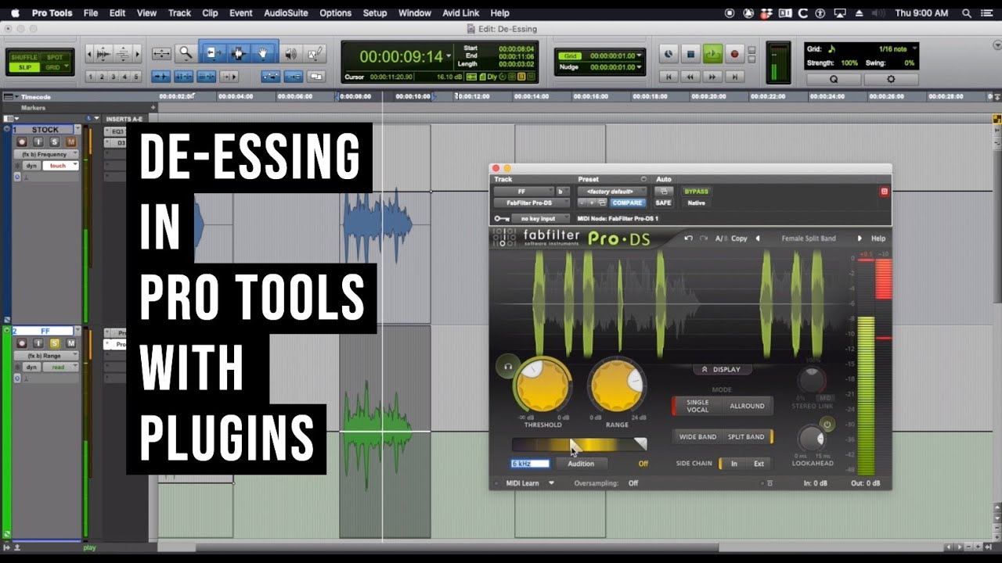This screenshot has width=1002, height=563.
Task: Click the red target button in plugin header
Action: coord(884,191)
